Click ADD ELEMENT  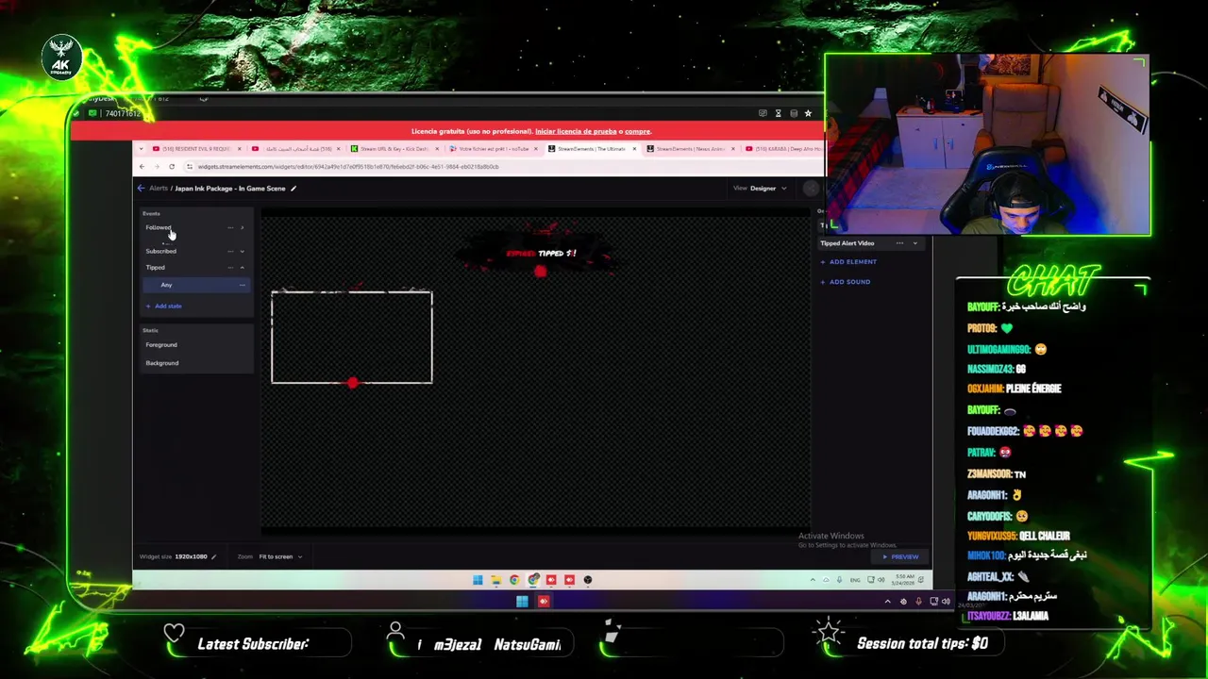coord(848,262)
